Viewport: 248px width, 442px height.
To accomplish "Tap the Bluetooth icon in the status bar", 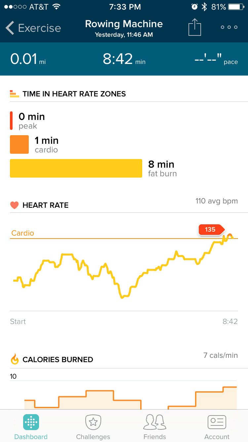I will coord(204,7).
